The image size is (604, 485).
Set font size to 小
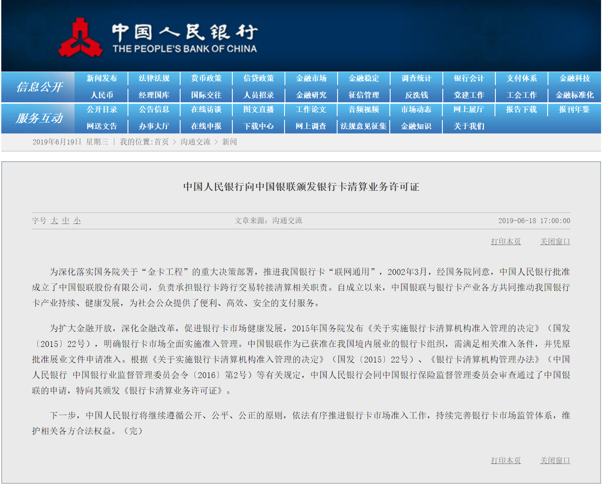[x=77, y=221]
